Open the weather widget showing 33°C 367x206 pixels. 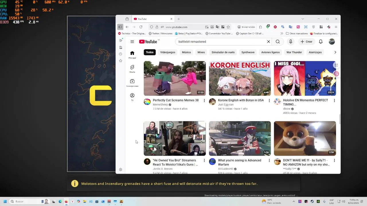[271, 201]
